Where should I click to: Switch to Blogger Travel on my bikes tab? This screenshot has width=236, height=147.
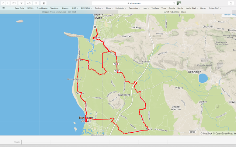point(59,12)
